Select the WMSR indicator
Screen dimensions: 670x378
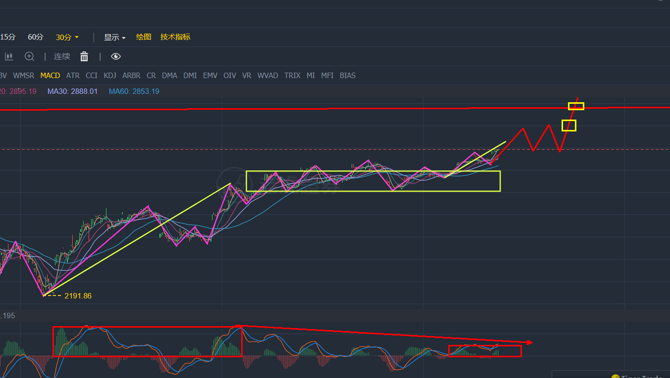pos(24,76)
